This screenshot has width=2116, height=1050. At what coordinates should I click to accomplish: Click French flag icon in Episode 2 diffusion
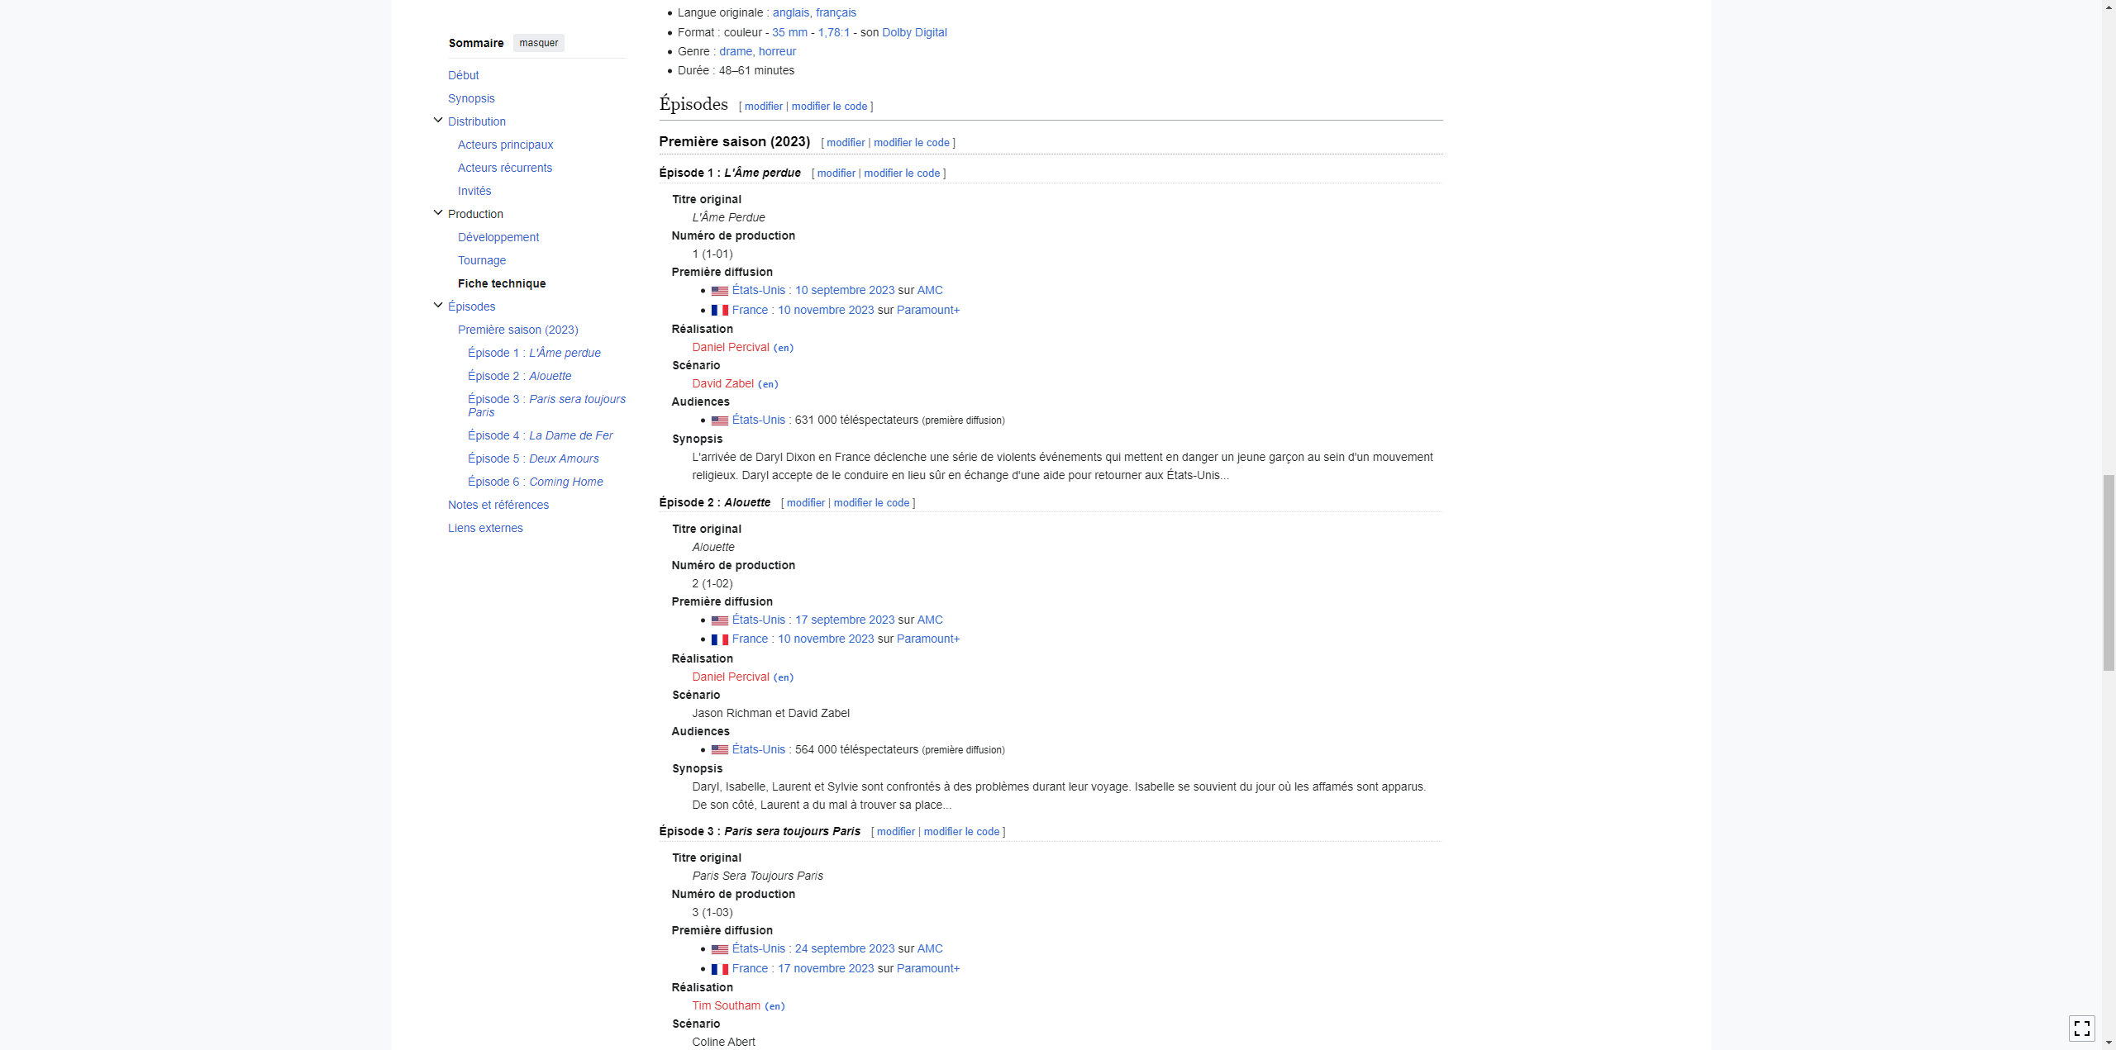(x=719, y=639)
